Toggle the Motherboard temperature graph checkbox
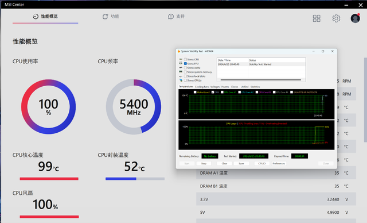 (195, 92)
